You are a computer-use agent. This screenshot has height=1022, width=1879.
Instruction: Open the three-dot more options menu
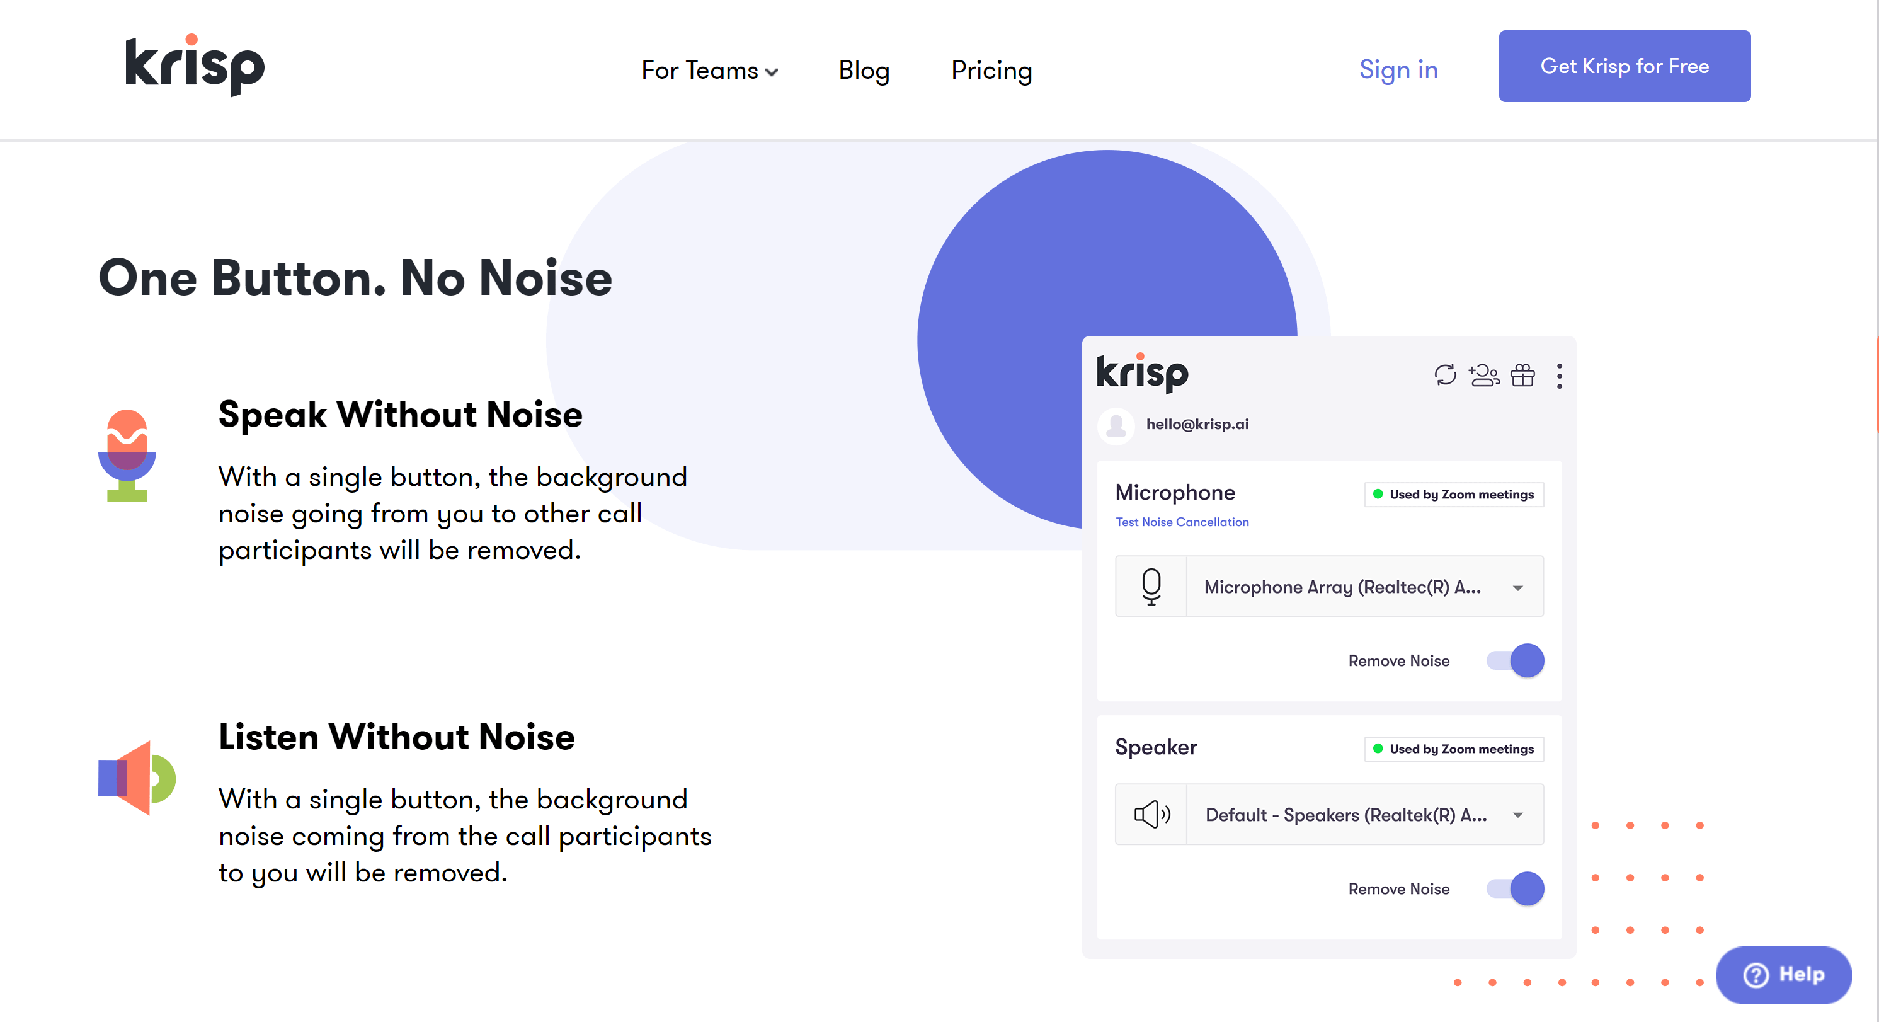1559,376
